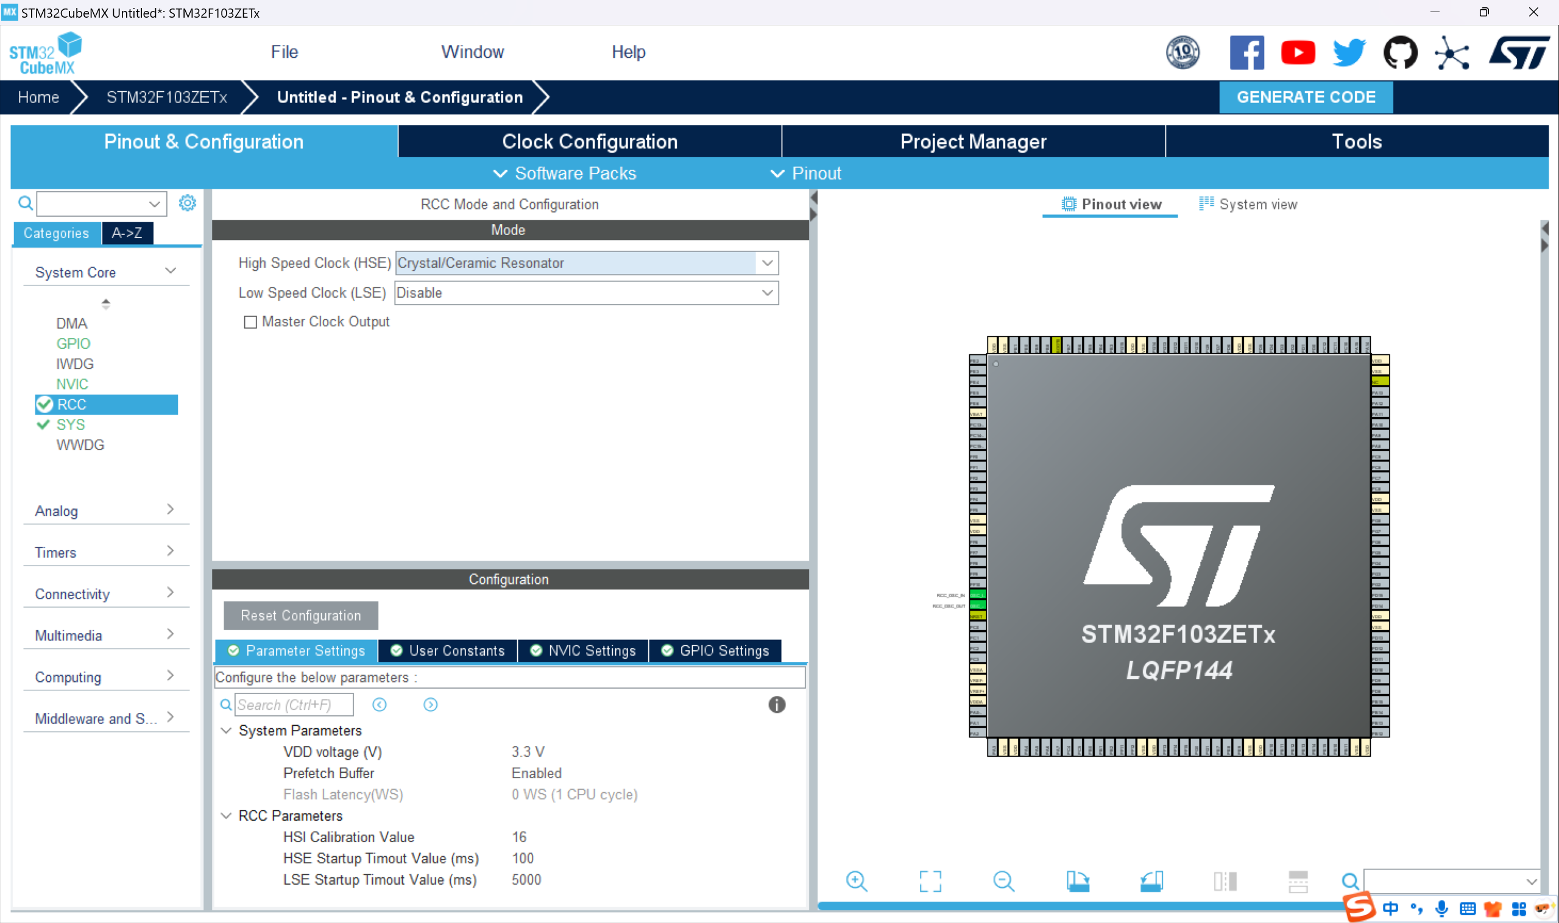The image size is (1559, 923).
Task: Click the GENERATE CODE button
Action: (1305, 97)
